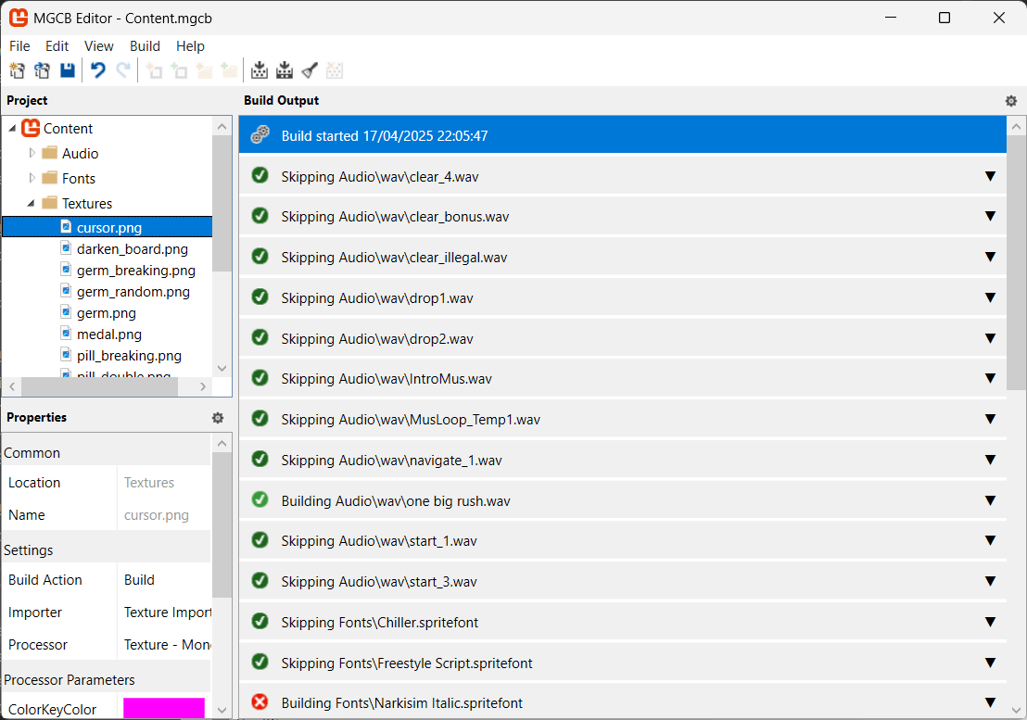This screenshot has width=1027, height=720.
Task: Click the MonoGame icon beside Content root
Action: 31,128
